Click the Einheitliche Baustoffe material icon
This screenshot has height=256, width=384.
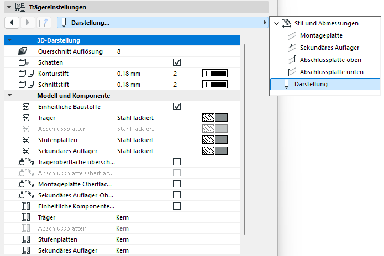[x=26, y=107]
